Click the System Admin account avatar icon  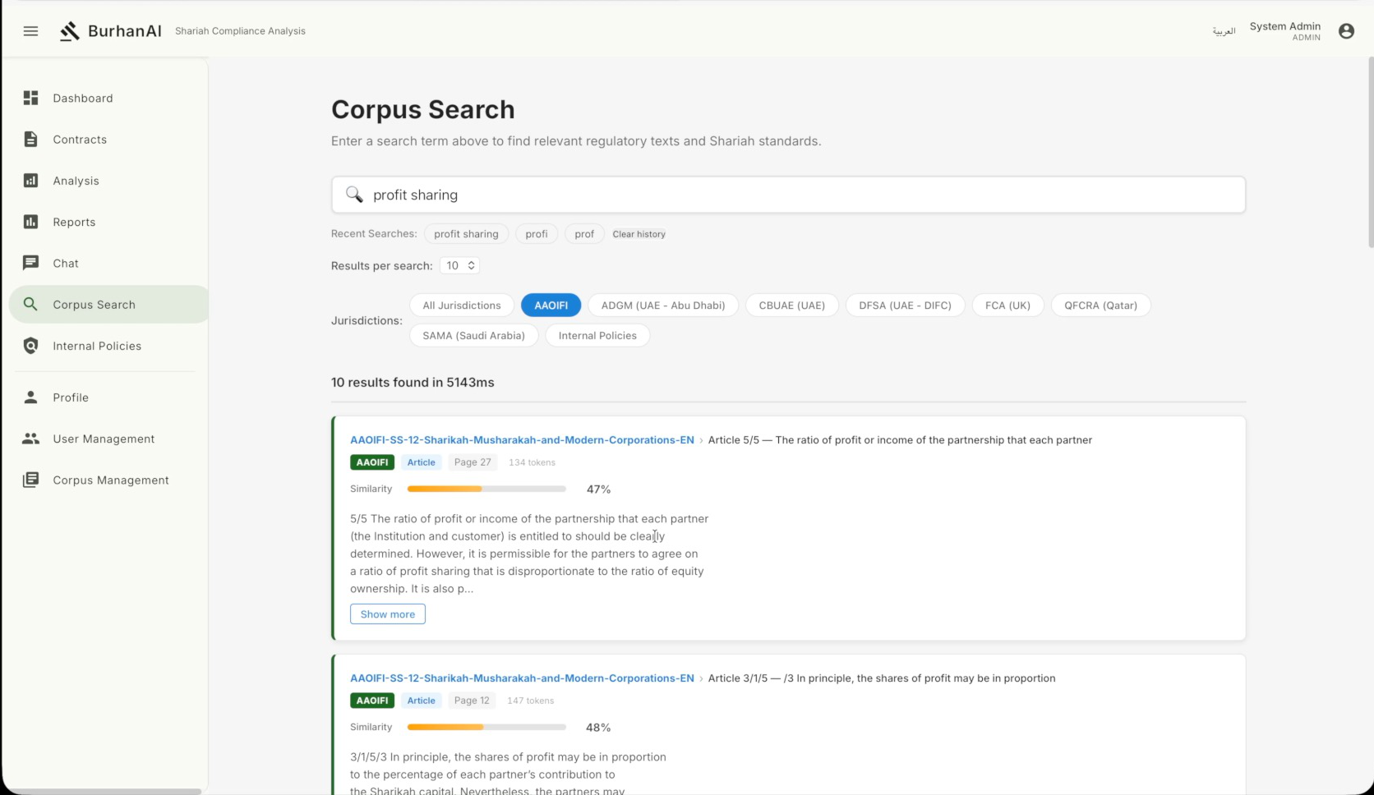pyautogui.click(x=1346, y=30)
